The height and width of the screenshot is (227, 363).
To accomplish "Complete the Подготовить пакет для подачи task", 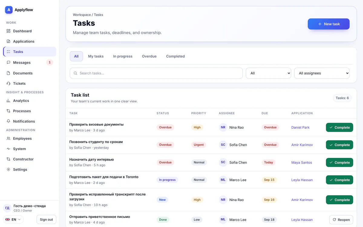I will tap(339, 180).
